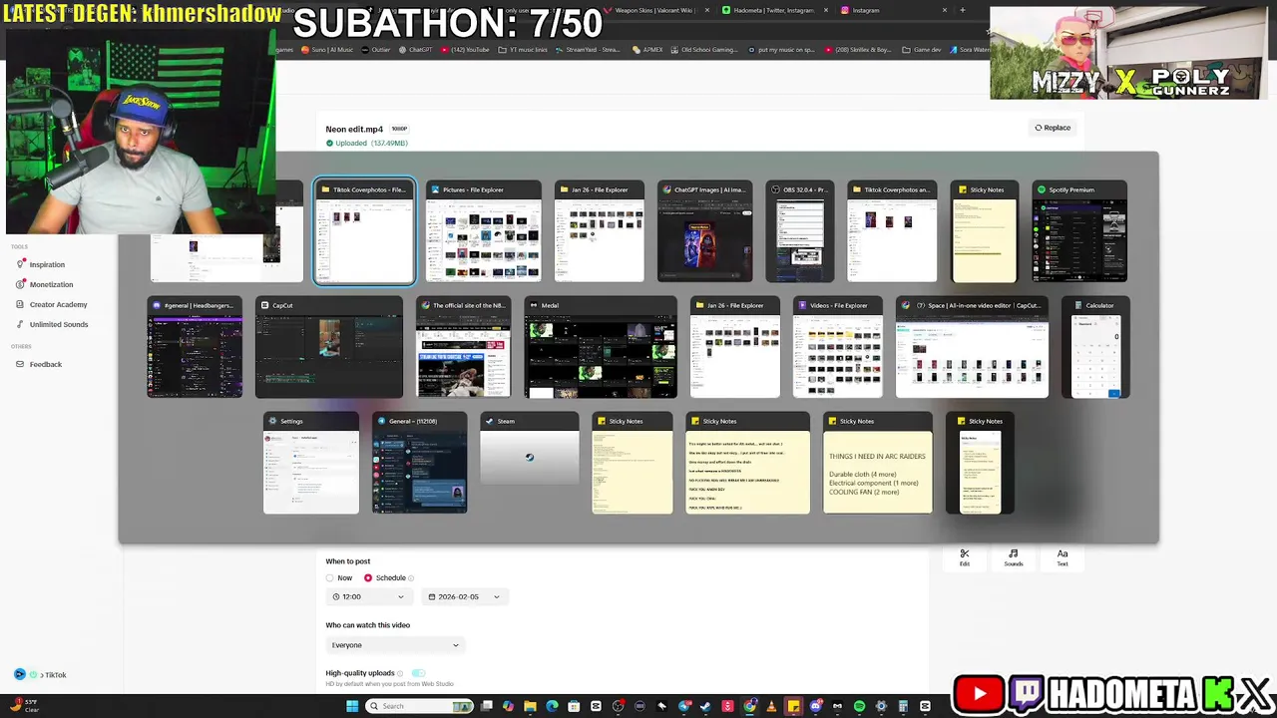
Task: Open Microsoft Edge from the taskbar
Action: [x=552, y=706]
